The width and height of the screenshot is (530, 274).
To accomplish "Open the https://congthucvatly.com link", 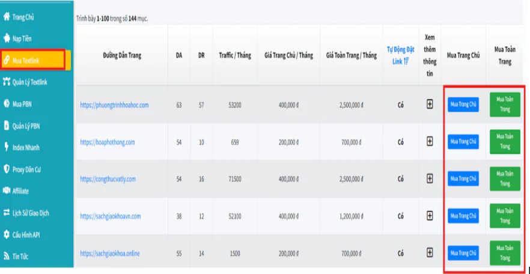I will tap(108, 179).
